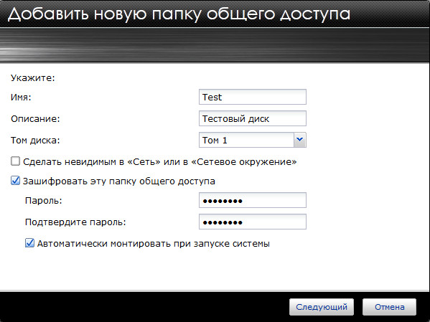Click the dialog title Добавить новую папку
Viewport: 430px width, 322px height.
[x=179, y=14]
